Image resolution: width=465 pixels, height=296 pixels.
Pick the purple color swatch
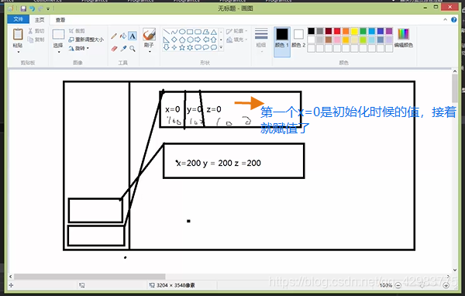(389, 31)
